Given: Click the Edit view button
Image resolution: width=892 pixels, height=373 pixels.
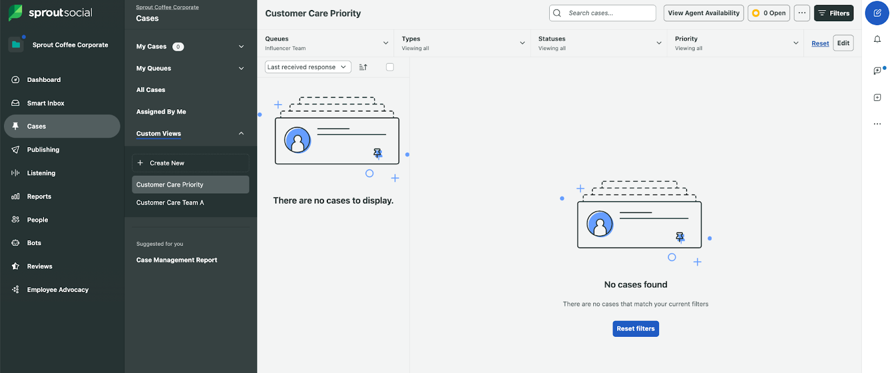Looking at the screenshot, I should [843, 43].
